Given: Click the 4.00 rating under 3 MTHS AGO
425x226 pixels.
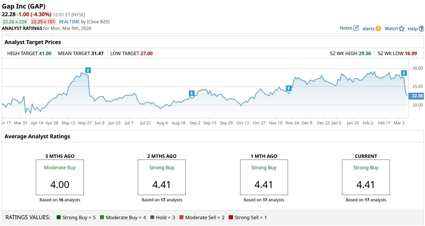Looking at the screenshot, I should pos(60,185).
